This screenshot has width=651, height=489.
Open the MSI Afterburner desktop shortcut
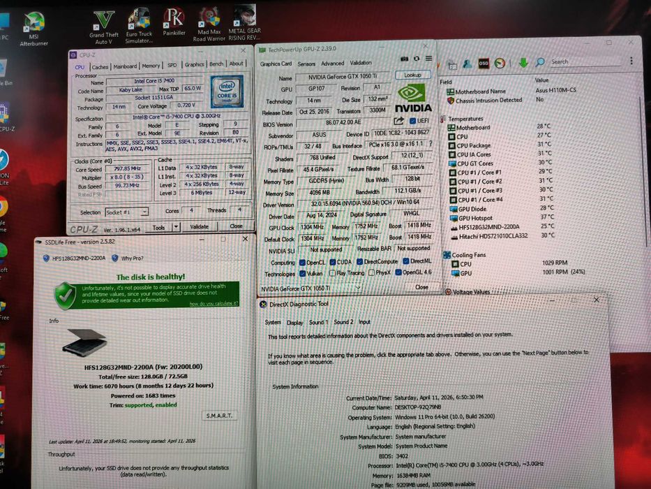pos(34,29)
